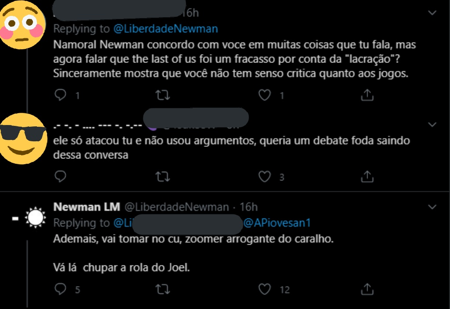The width and height of the screenshot is (450, 309).
Task: Retweet Newman LM's tweet
Action: coord(163,289)
